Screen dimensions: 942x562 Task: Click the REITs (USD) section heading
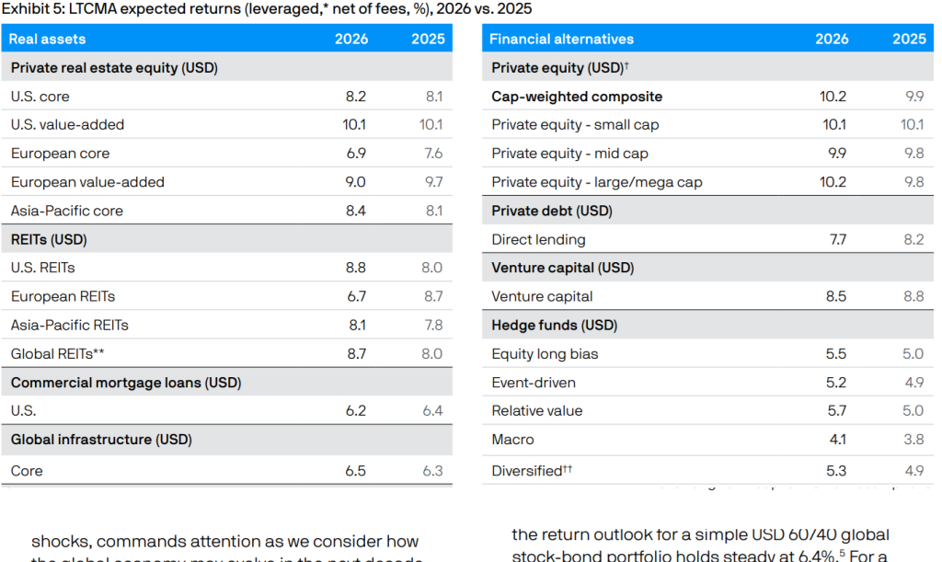click(51, 239)
